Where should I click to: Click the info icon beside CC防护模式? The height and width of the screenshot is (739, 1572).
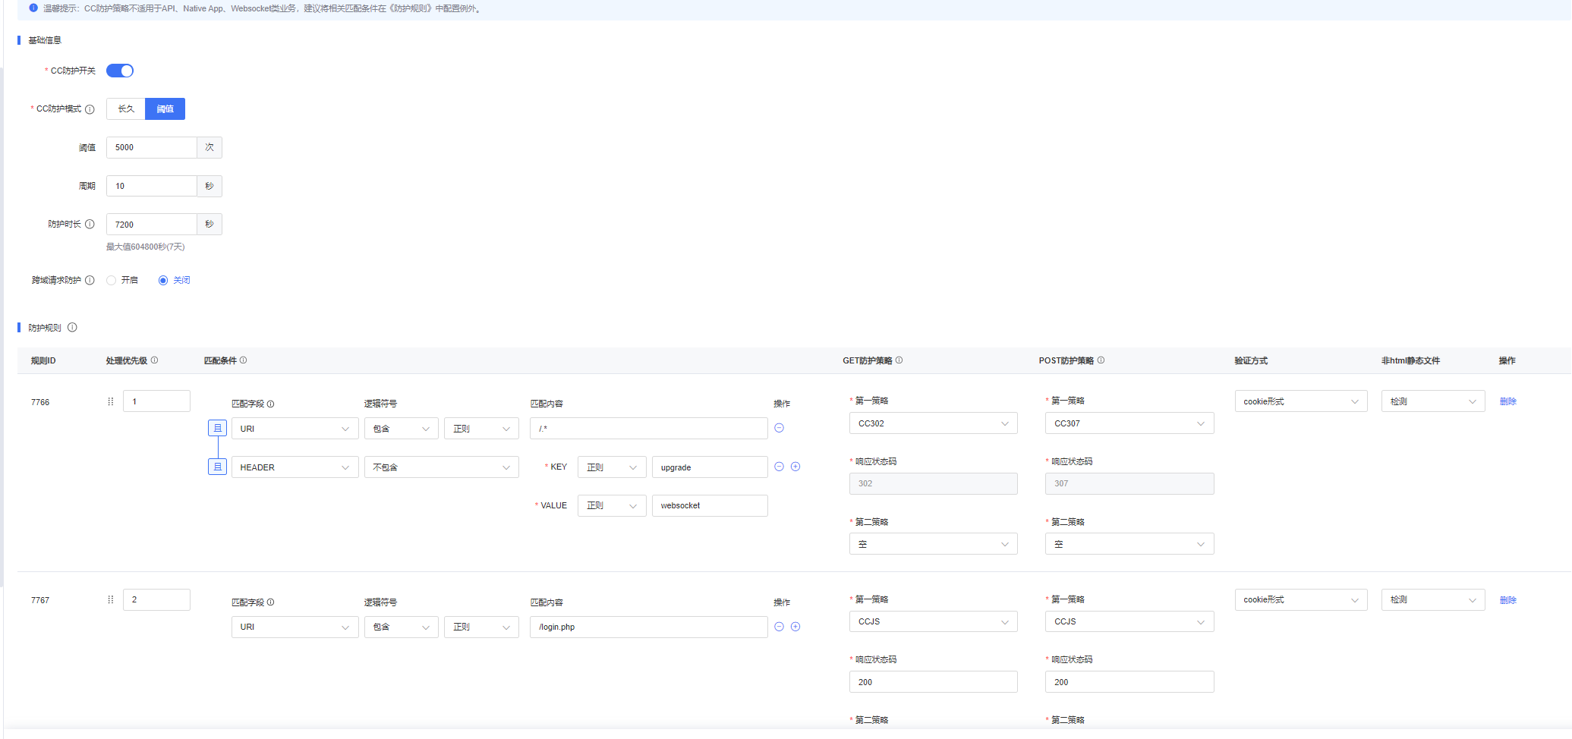[90, 109]
